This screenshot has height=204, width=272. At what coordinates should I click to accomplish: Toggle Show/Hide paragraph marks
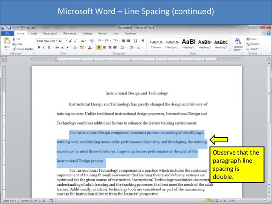point(143,41)
